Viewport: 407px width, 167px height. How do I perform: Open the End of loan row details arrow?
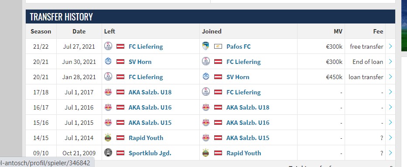(390, 62)
